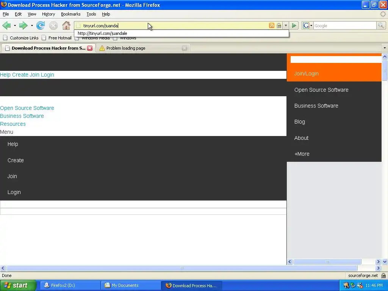Click Login in the dark menu block

click(x=14, y=192)
